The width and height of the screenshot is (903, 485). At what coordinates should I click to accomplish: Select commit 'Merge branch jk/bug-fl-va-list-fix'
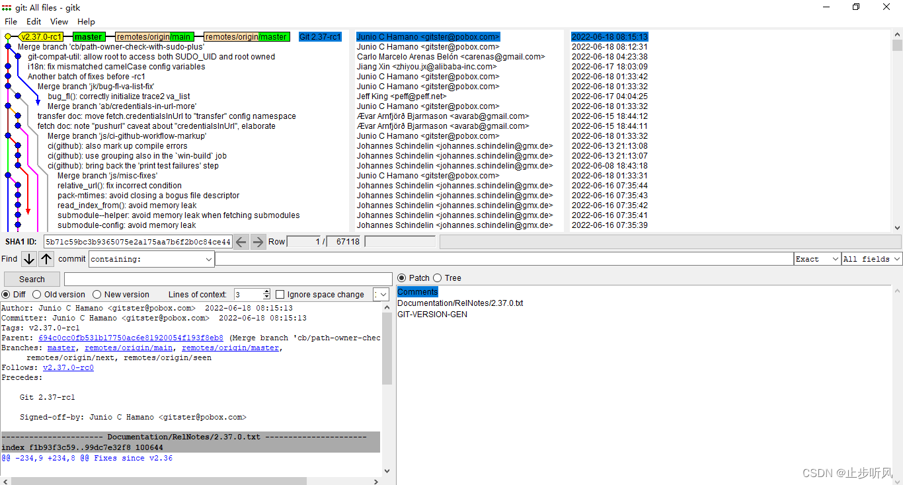click(x=96, y=87)
